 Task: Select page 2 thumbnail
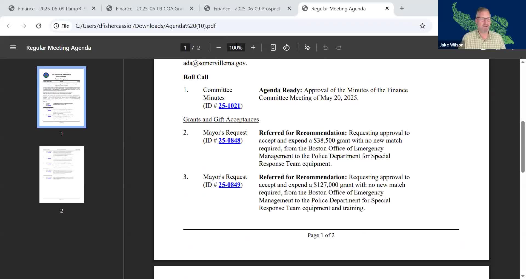(x=62, y=175)
